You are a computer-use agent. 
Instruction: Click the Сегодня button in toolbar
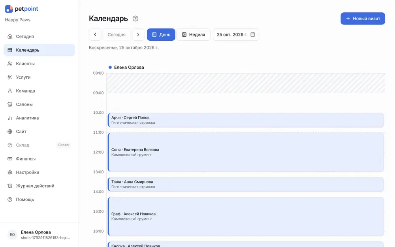tap(117, 34)
